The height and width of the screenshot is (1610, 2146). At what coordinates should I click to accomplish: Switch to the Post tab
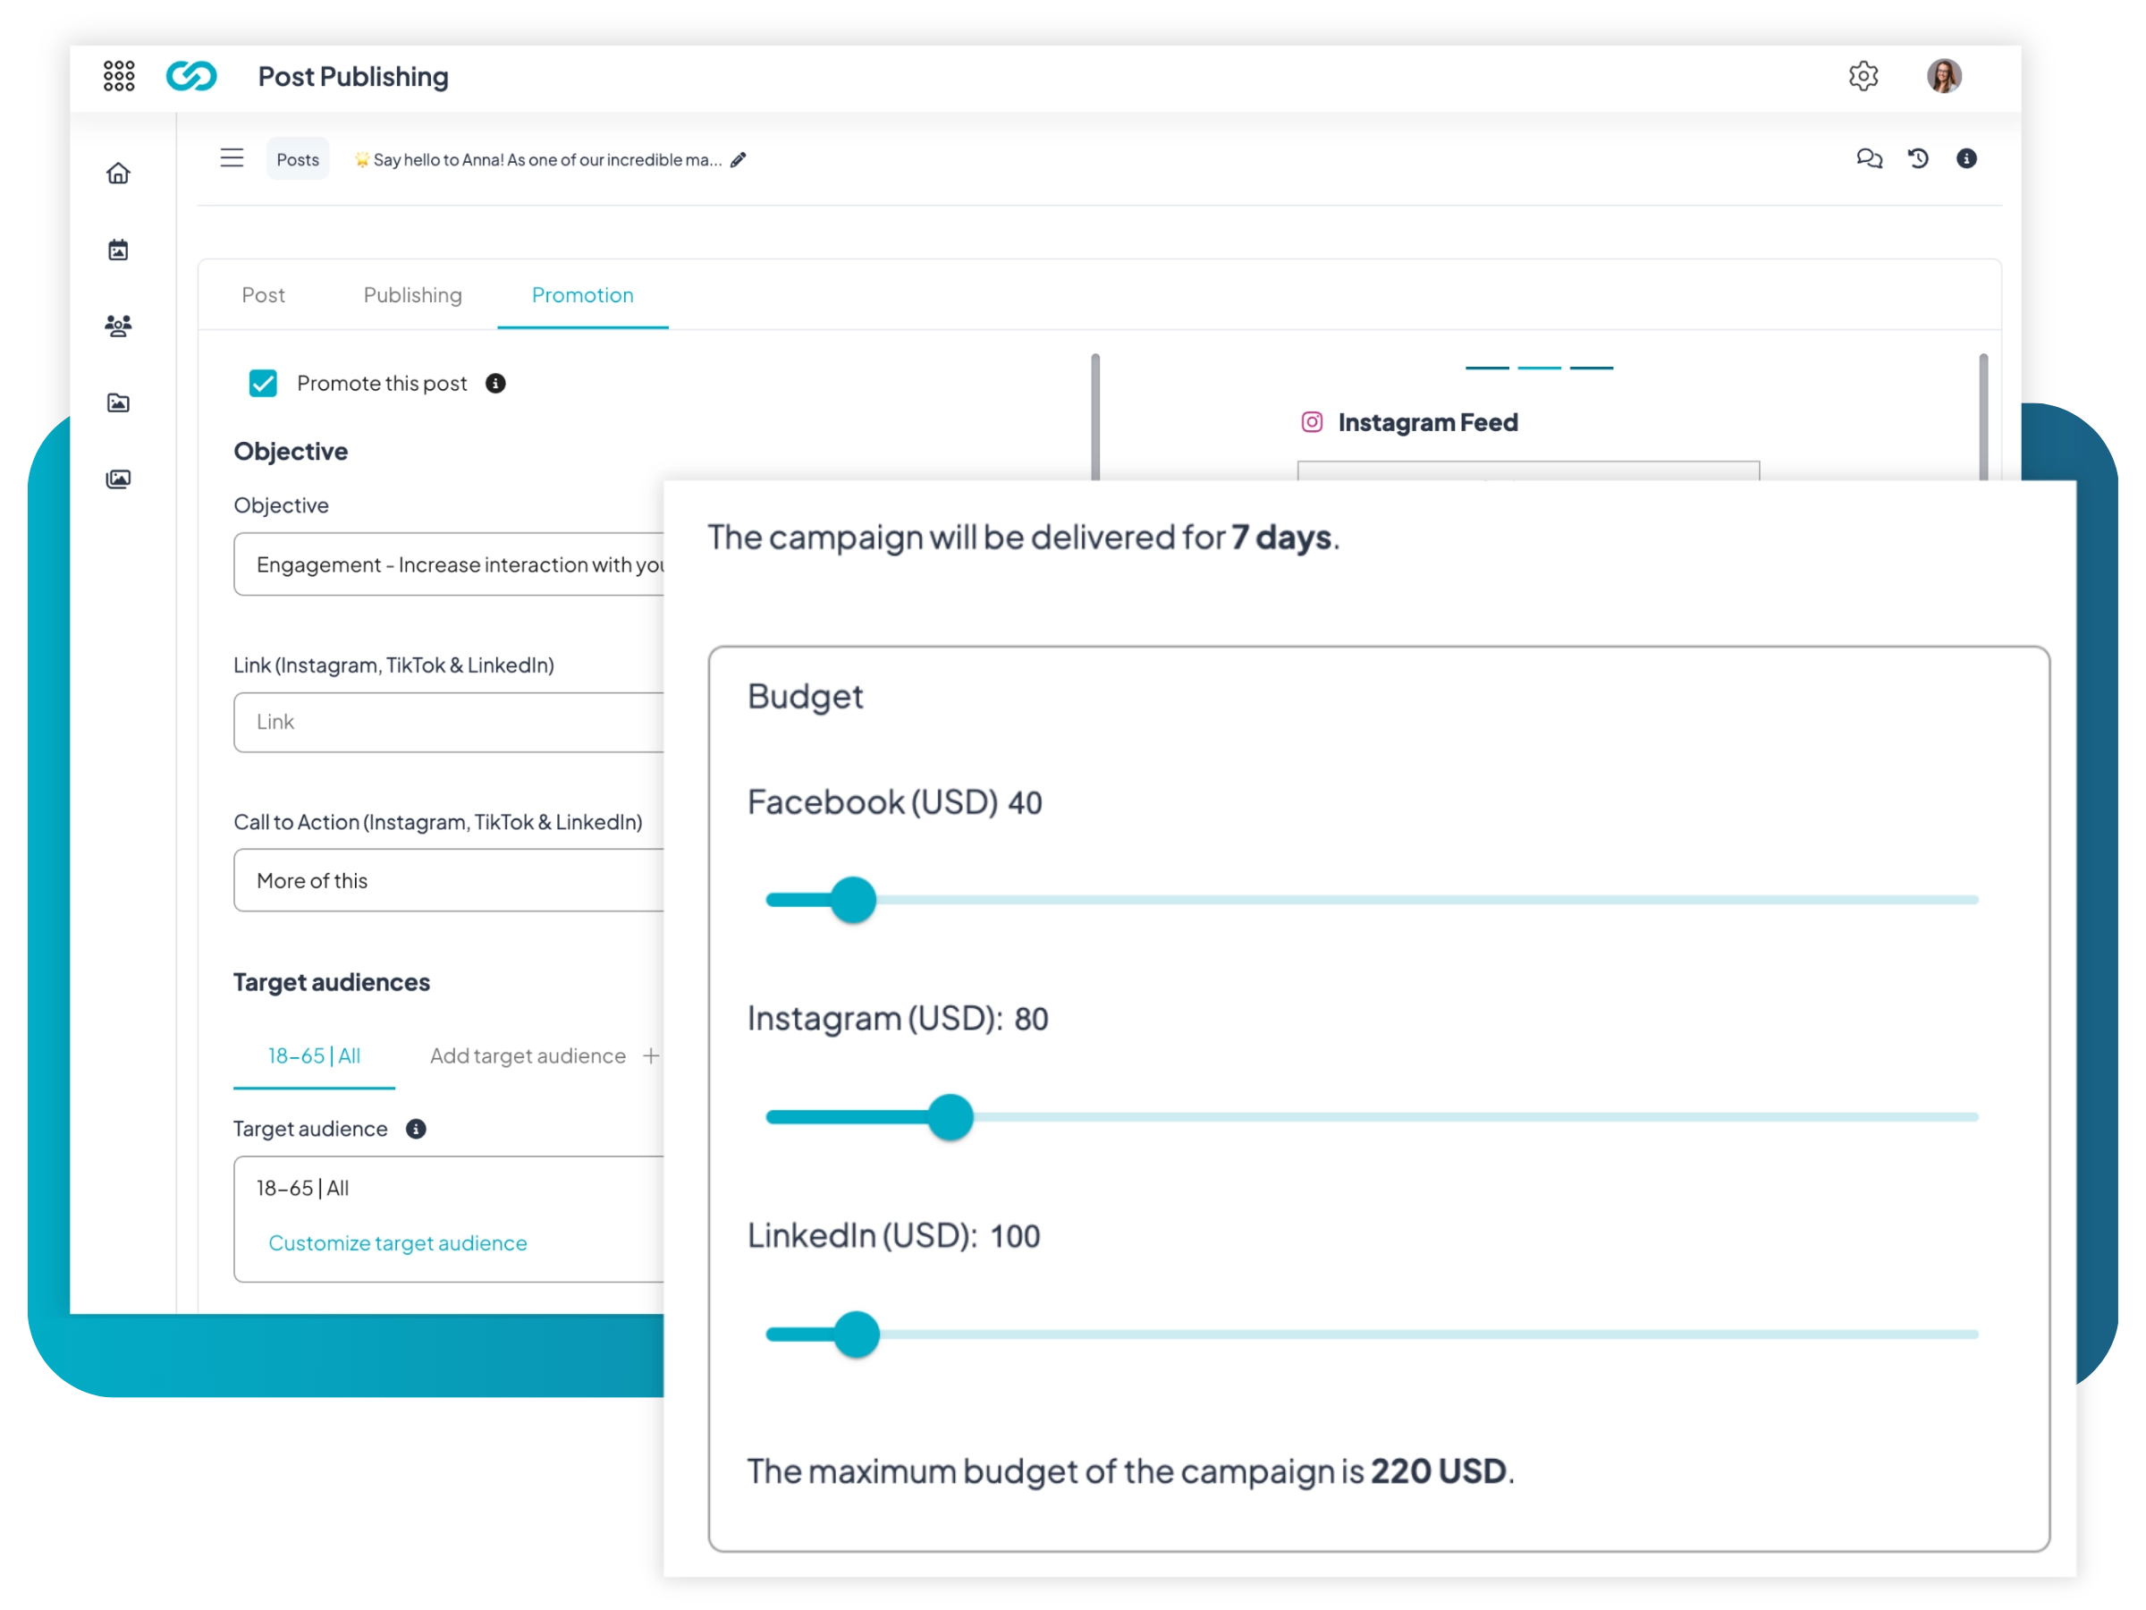tap(263, 295)
